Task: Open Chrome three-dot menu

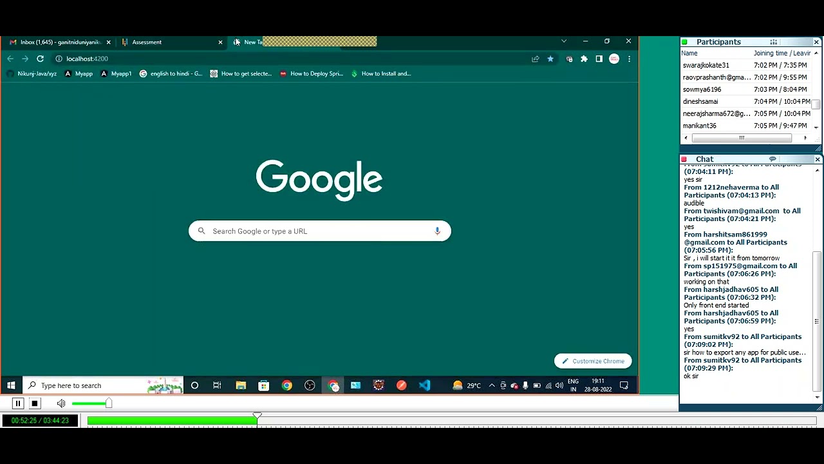Action: pos(629,59)
